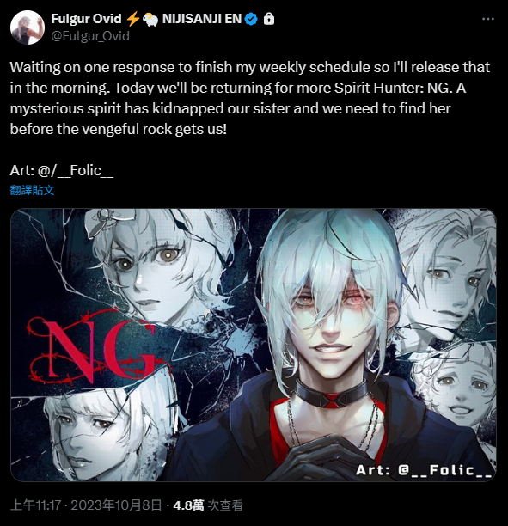Screen dimensions: 508x526
Task: Click the lightning bolt emoji in name
Action: point(133,19)
